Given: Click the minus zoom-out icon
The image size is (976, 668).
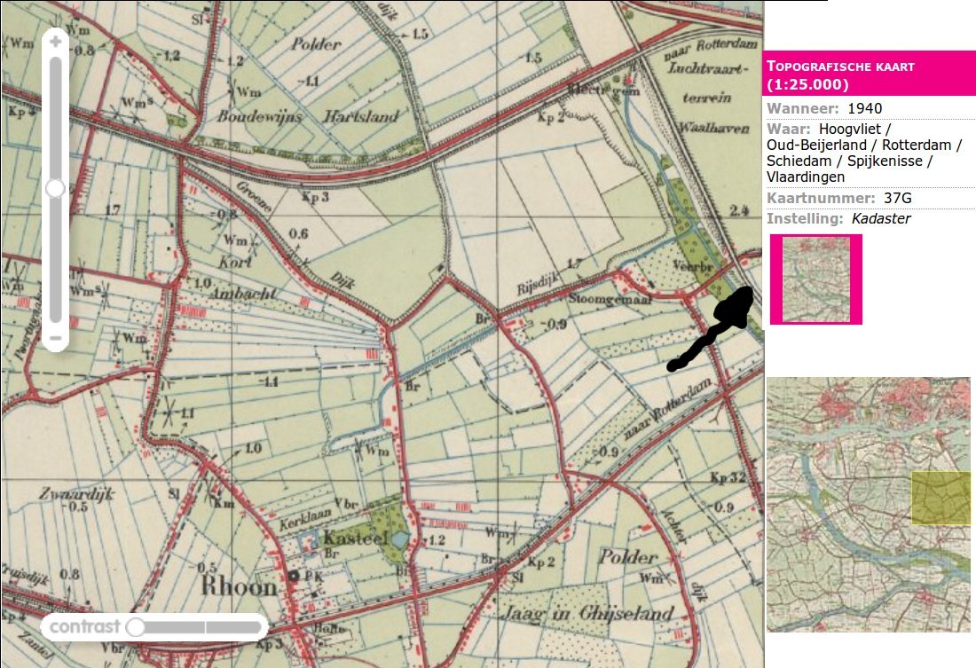Looking at the screenshot, I should point(56,337).
